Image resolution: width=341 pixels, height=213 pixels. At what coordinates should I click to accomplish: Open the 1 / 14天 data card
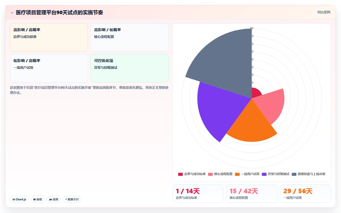[198, 194]
